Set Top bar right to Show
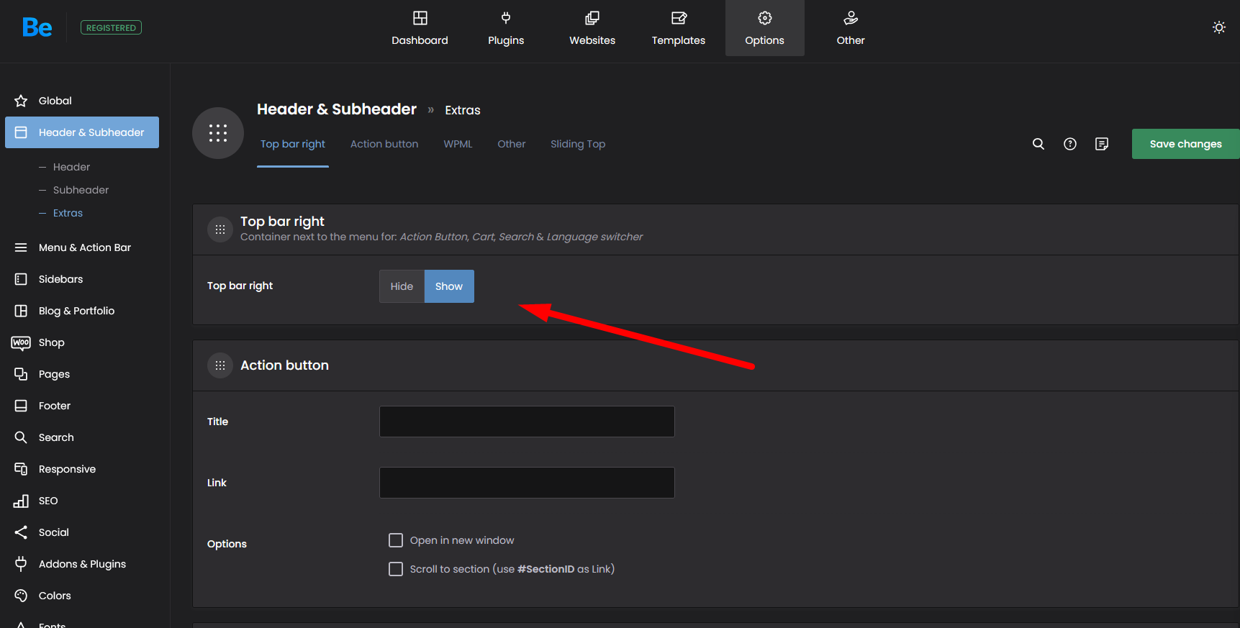Screen dimensions: 1240x628 coord(449,286)
